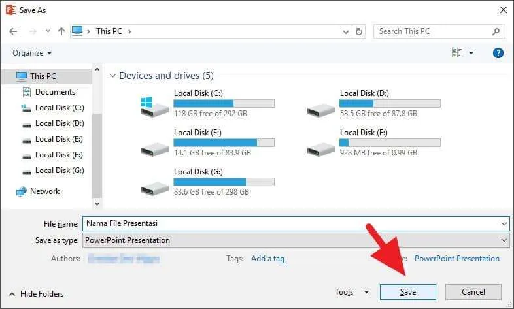This screenshot has width=514, height=309.
Task: Click the blurred Authors value
Action: (x=124, y=259)
